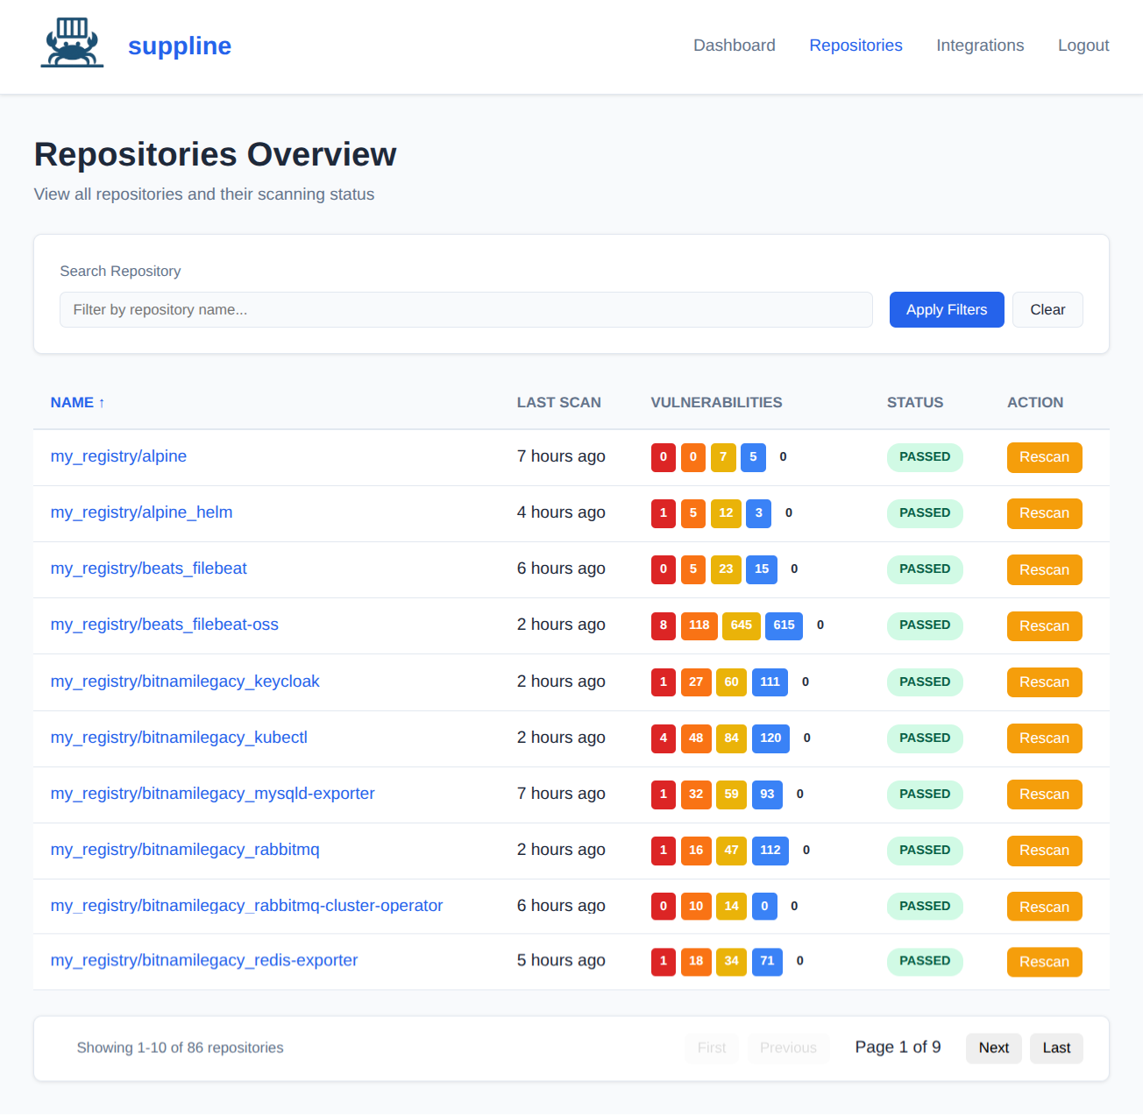Click the PASSED status badge for alpine_helm

pyautogui.click(x=924, y=513)
